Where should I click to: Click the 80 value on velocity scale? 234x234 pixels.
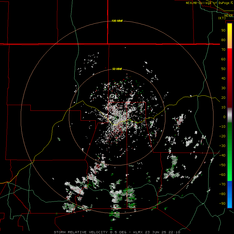pos(223,40)
